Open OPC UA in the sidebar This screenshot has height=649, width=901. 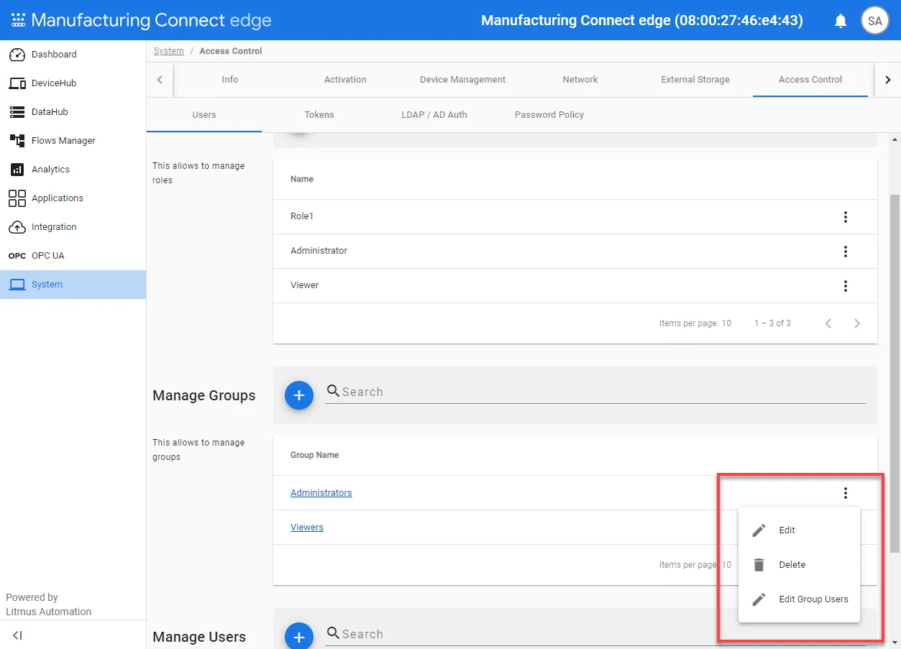tap(73, 256)
